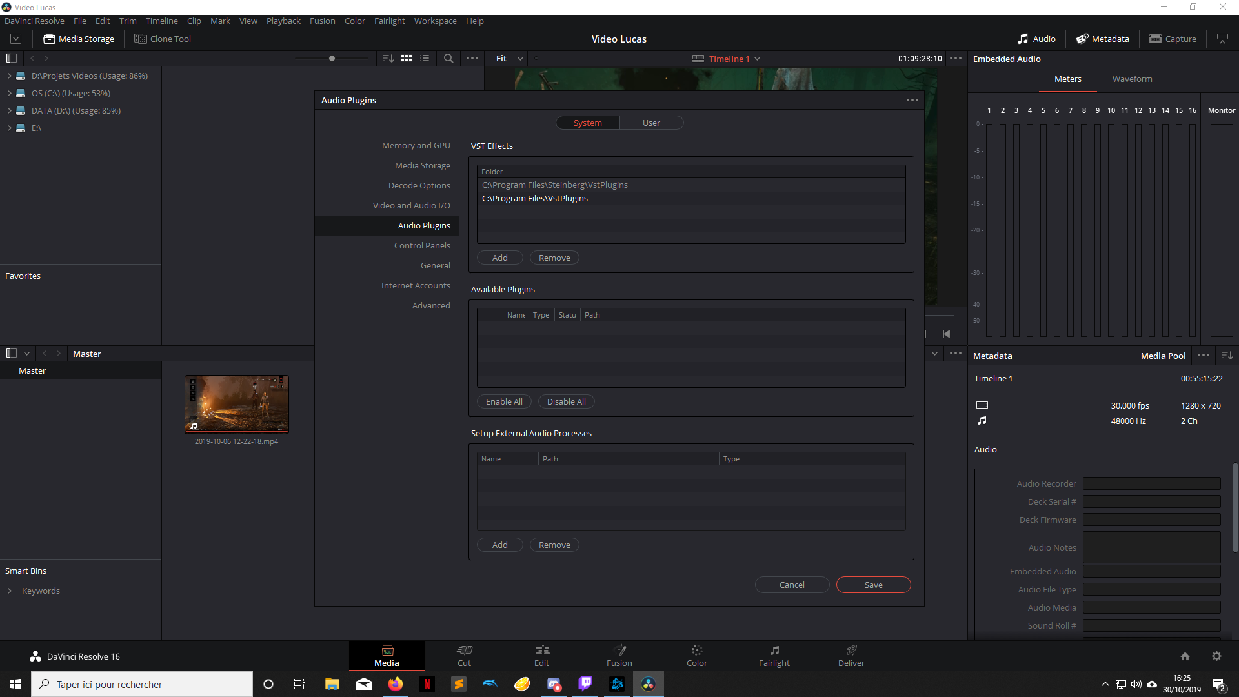
Task: Switch to Fusion page icon
Action: [x=619, y=655]
